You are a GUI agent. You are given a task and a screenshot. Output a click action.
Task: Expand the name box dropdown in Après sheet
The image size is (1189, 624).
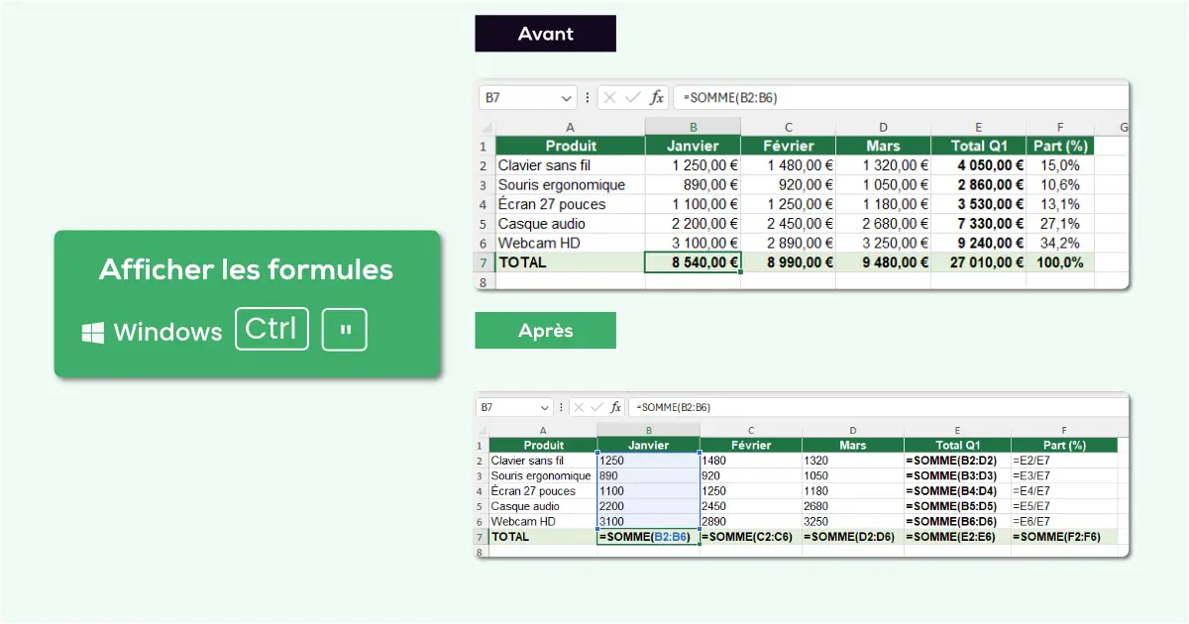(x=544, y=407)
